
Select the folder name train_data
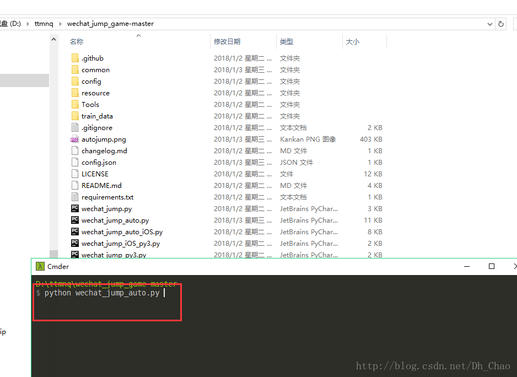click(x=97, y=116)
